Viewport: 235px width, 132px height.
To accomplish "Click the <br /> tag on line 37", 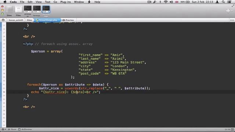I will point(29,107).
